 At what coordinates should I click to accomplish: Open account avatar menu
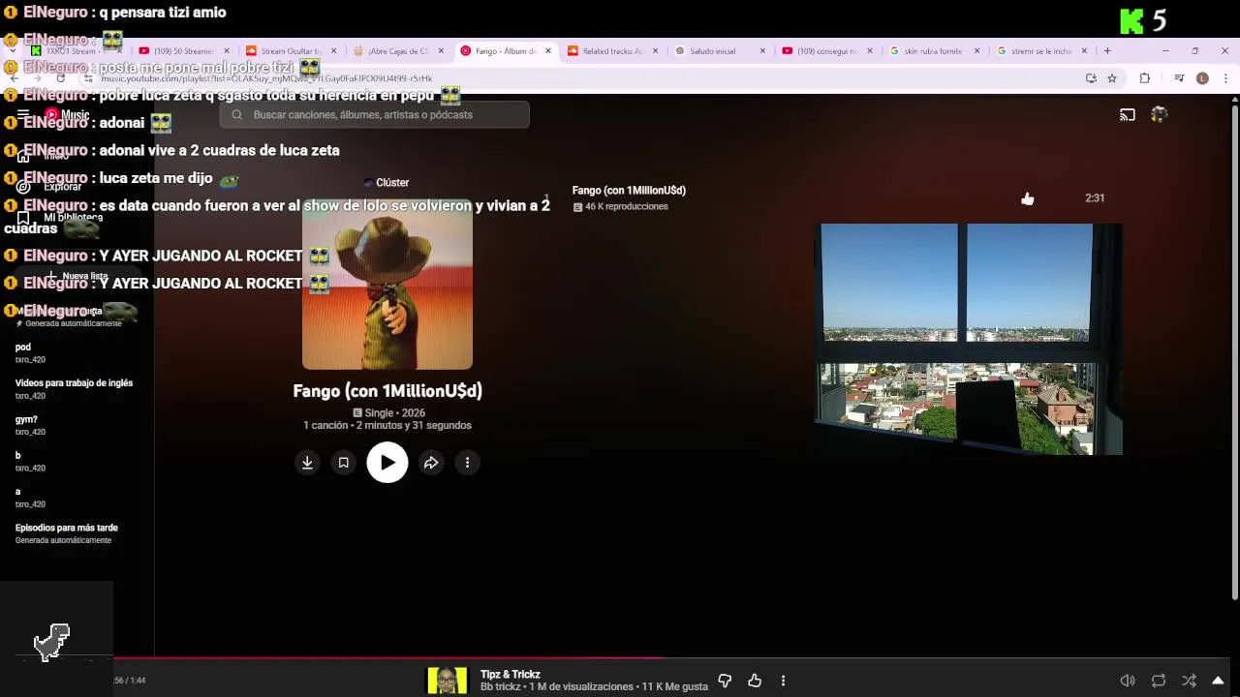click(x=1160, y=115)
